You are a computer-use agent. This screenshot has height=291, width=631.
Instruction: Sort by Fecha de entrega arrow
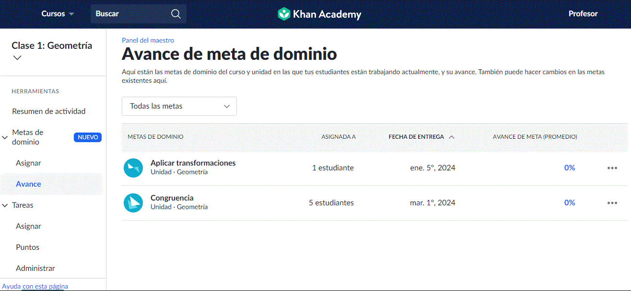(x=452, y=137)
